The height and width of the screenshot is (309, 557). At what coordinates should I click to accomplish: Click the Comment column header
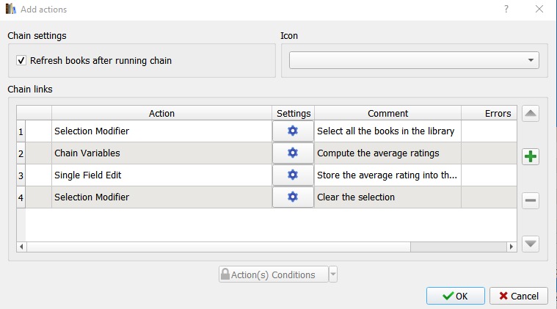[x=387, y=114]
